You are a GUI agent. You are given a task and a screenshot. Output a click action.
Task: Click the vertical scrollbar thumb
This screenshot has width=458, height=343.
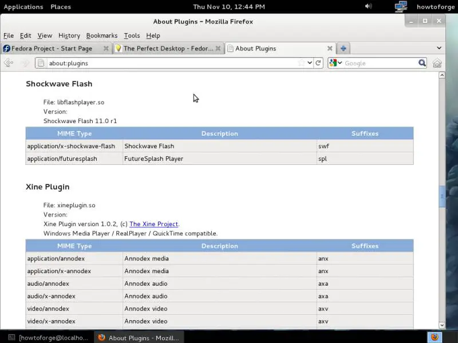[442, 196]
